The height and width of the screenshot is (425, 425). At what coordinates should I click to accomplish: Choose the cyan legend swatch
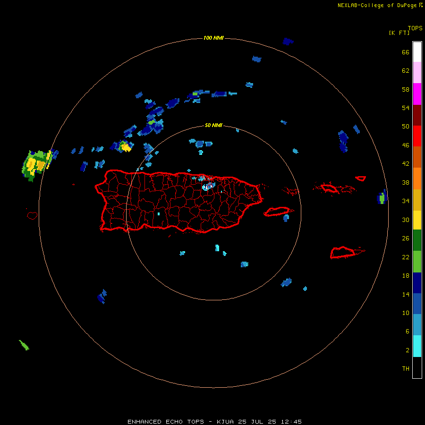417,346
